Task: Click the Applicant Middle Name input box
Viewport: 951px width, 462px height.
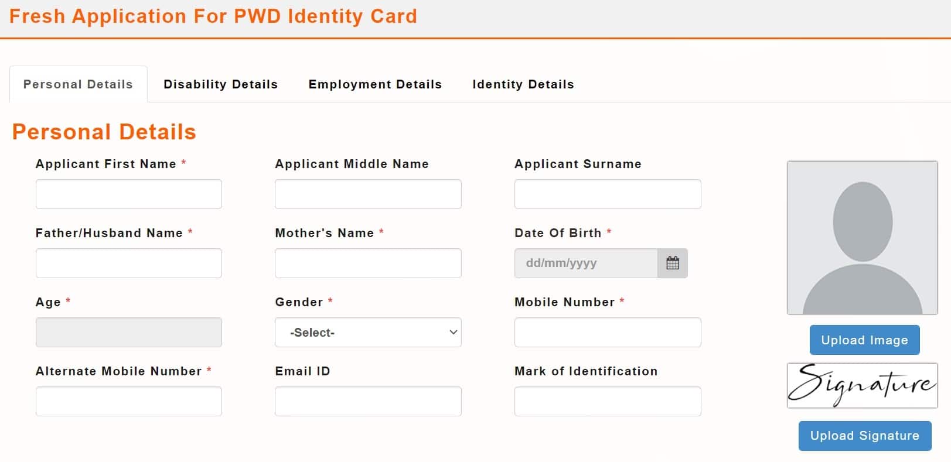Action: (368, 194)
